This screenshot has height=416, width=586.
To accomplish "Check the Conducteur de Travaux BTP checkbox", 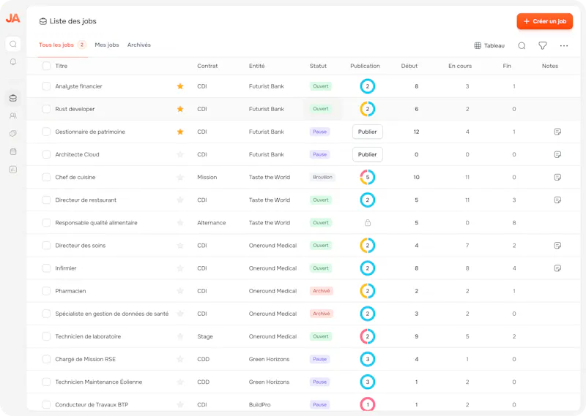I will (46, 404).
